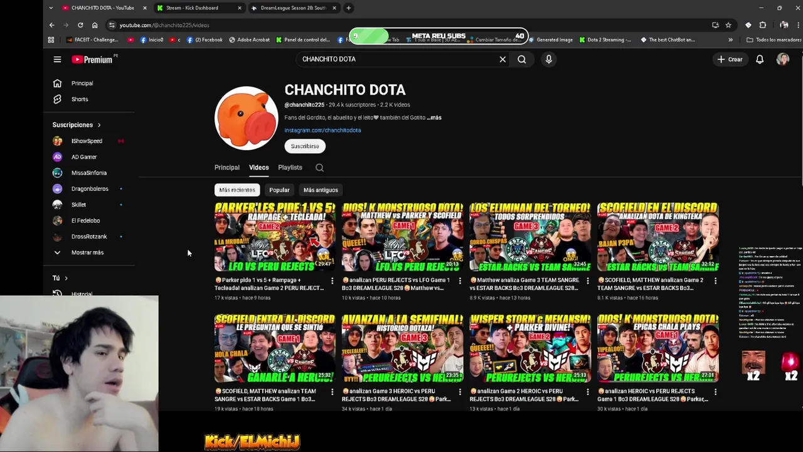
Task: Open Dragonboleros subscription channel
Action: pos(90,189)
